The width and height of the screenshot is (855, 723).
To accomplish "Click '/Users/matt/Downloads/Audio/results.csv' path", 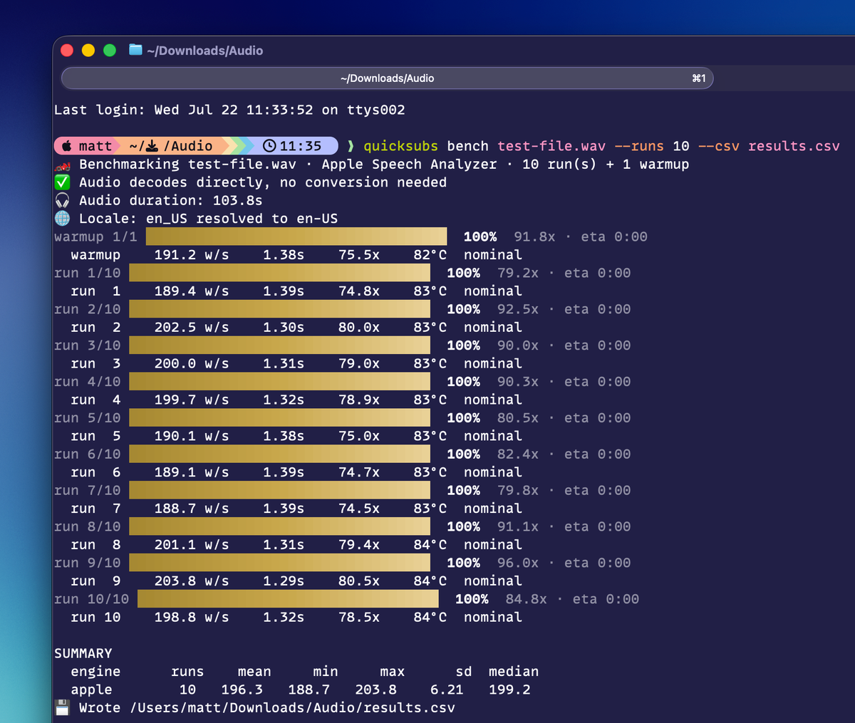I will (x=292, y=707).
